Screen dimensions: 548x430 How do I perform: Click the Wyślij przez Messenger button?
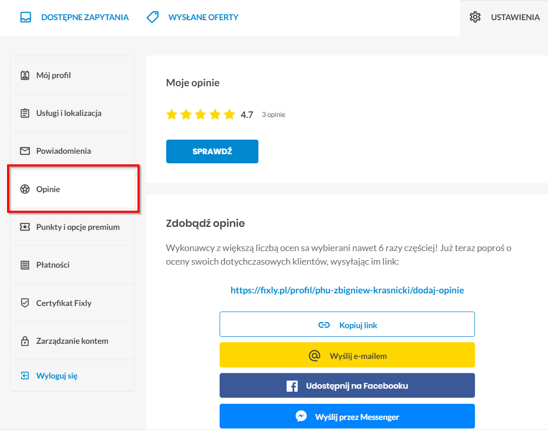[x=347, y=416]
